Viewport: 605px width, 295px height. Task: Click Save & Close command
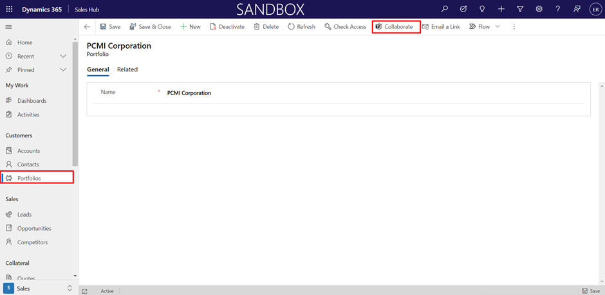click(x=151, y=27)
